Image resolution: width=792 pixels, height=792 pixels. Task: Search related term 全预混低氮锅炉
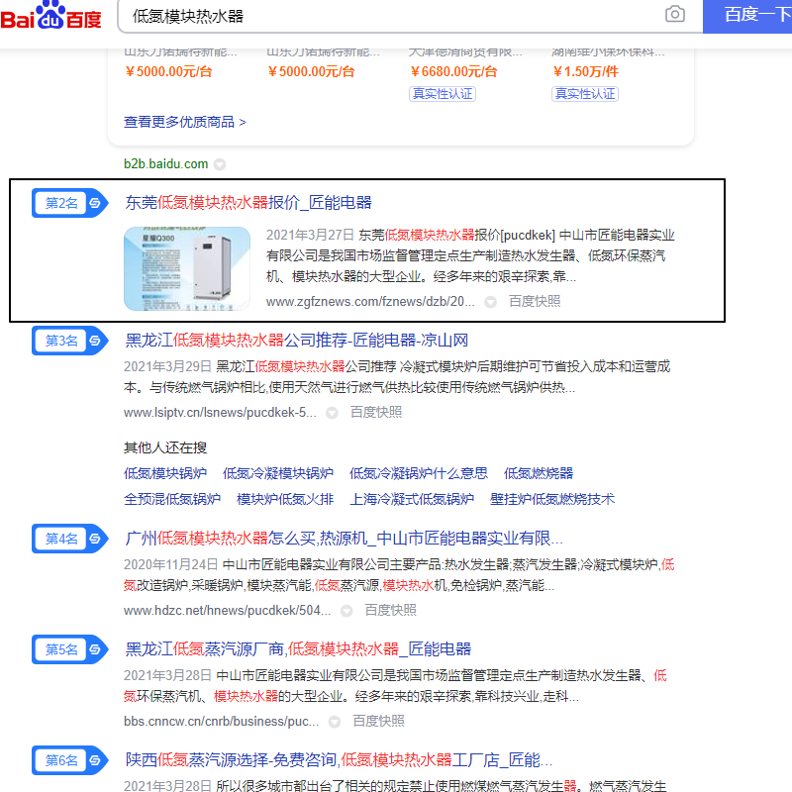pyautogui.click(x=172, y=500)
